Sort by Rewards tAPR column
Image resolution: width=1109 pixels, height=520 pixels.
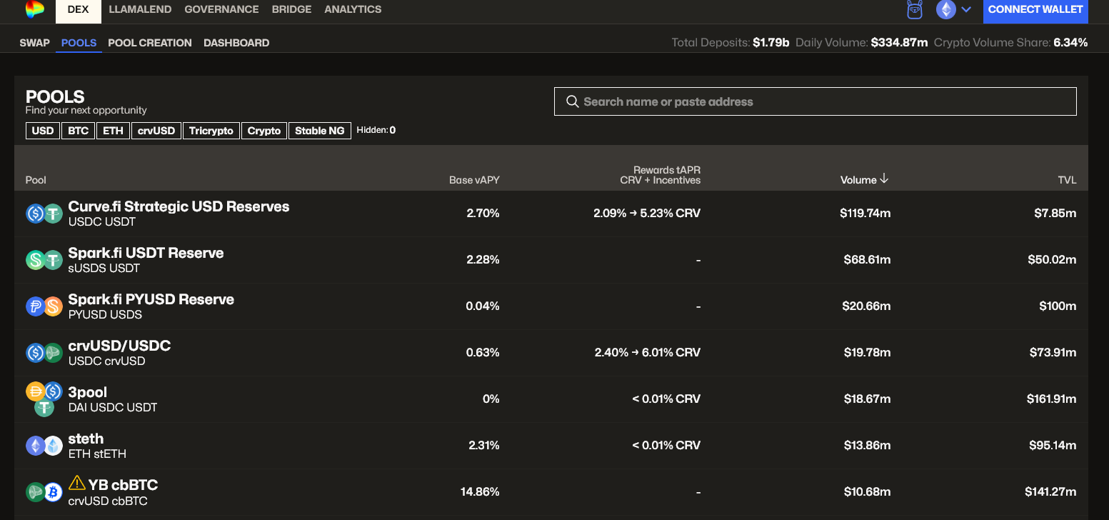(x=661, y=175)
